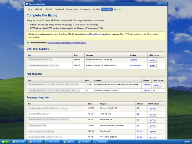This screenshot has height=144, width=192.
Task: Click HTTP button for SnipeBrowserBundleXP-32bit.zip
Action: pyautogui.click(x=153, y=66)
